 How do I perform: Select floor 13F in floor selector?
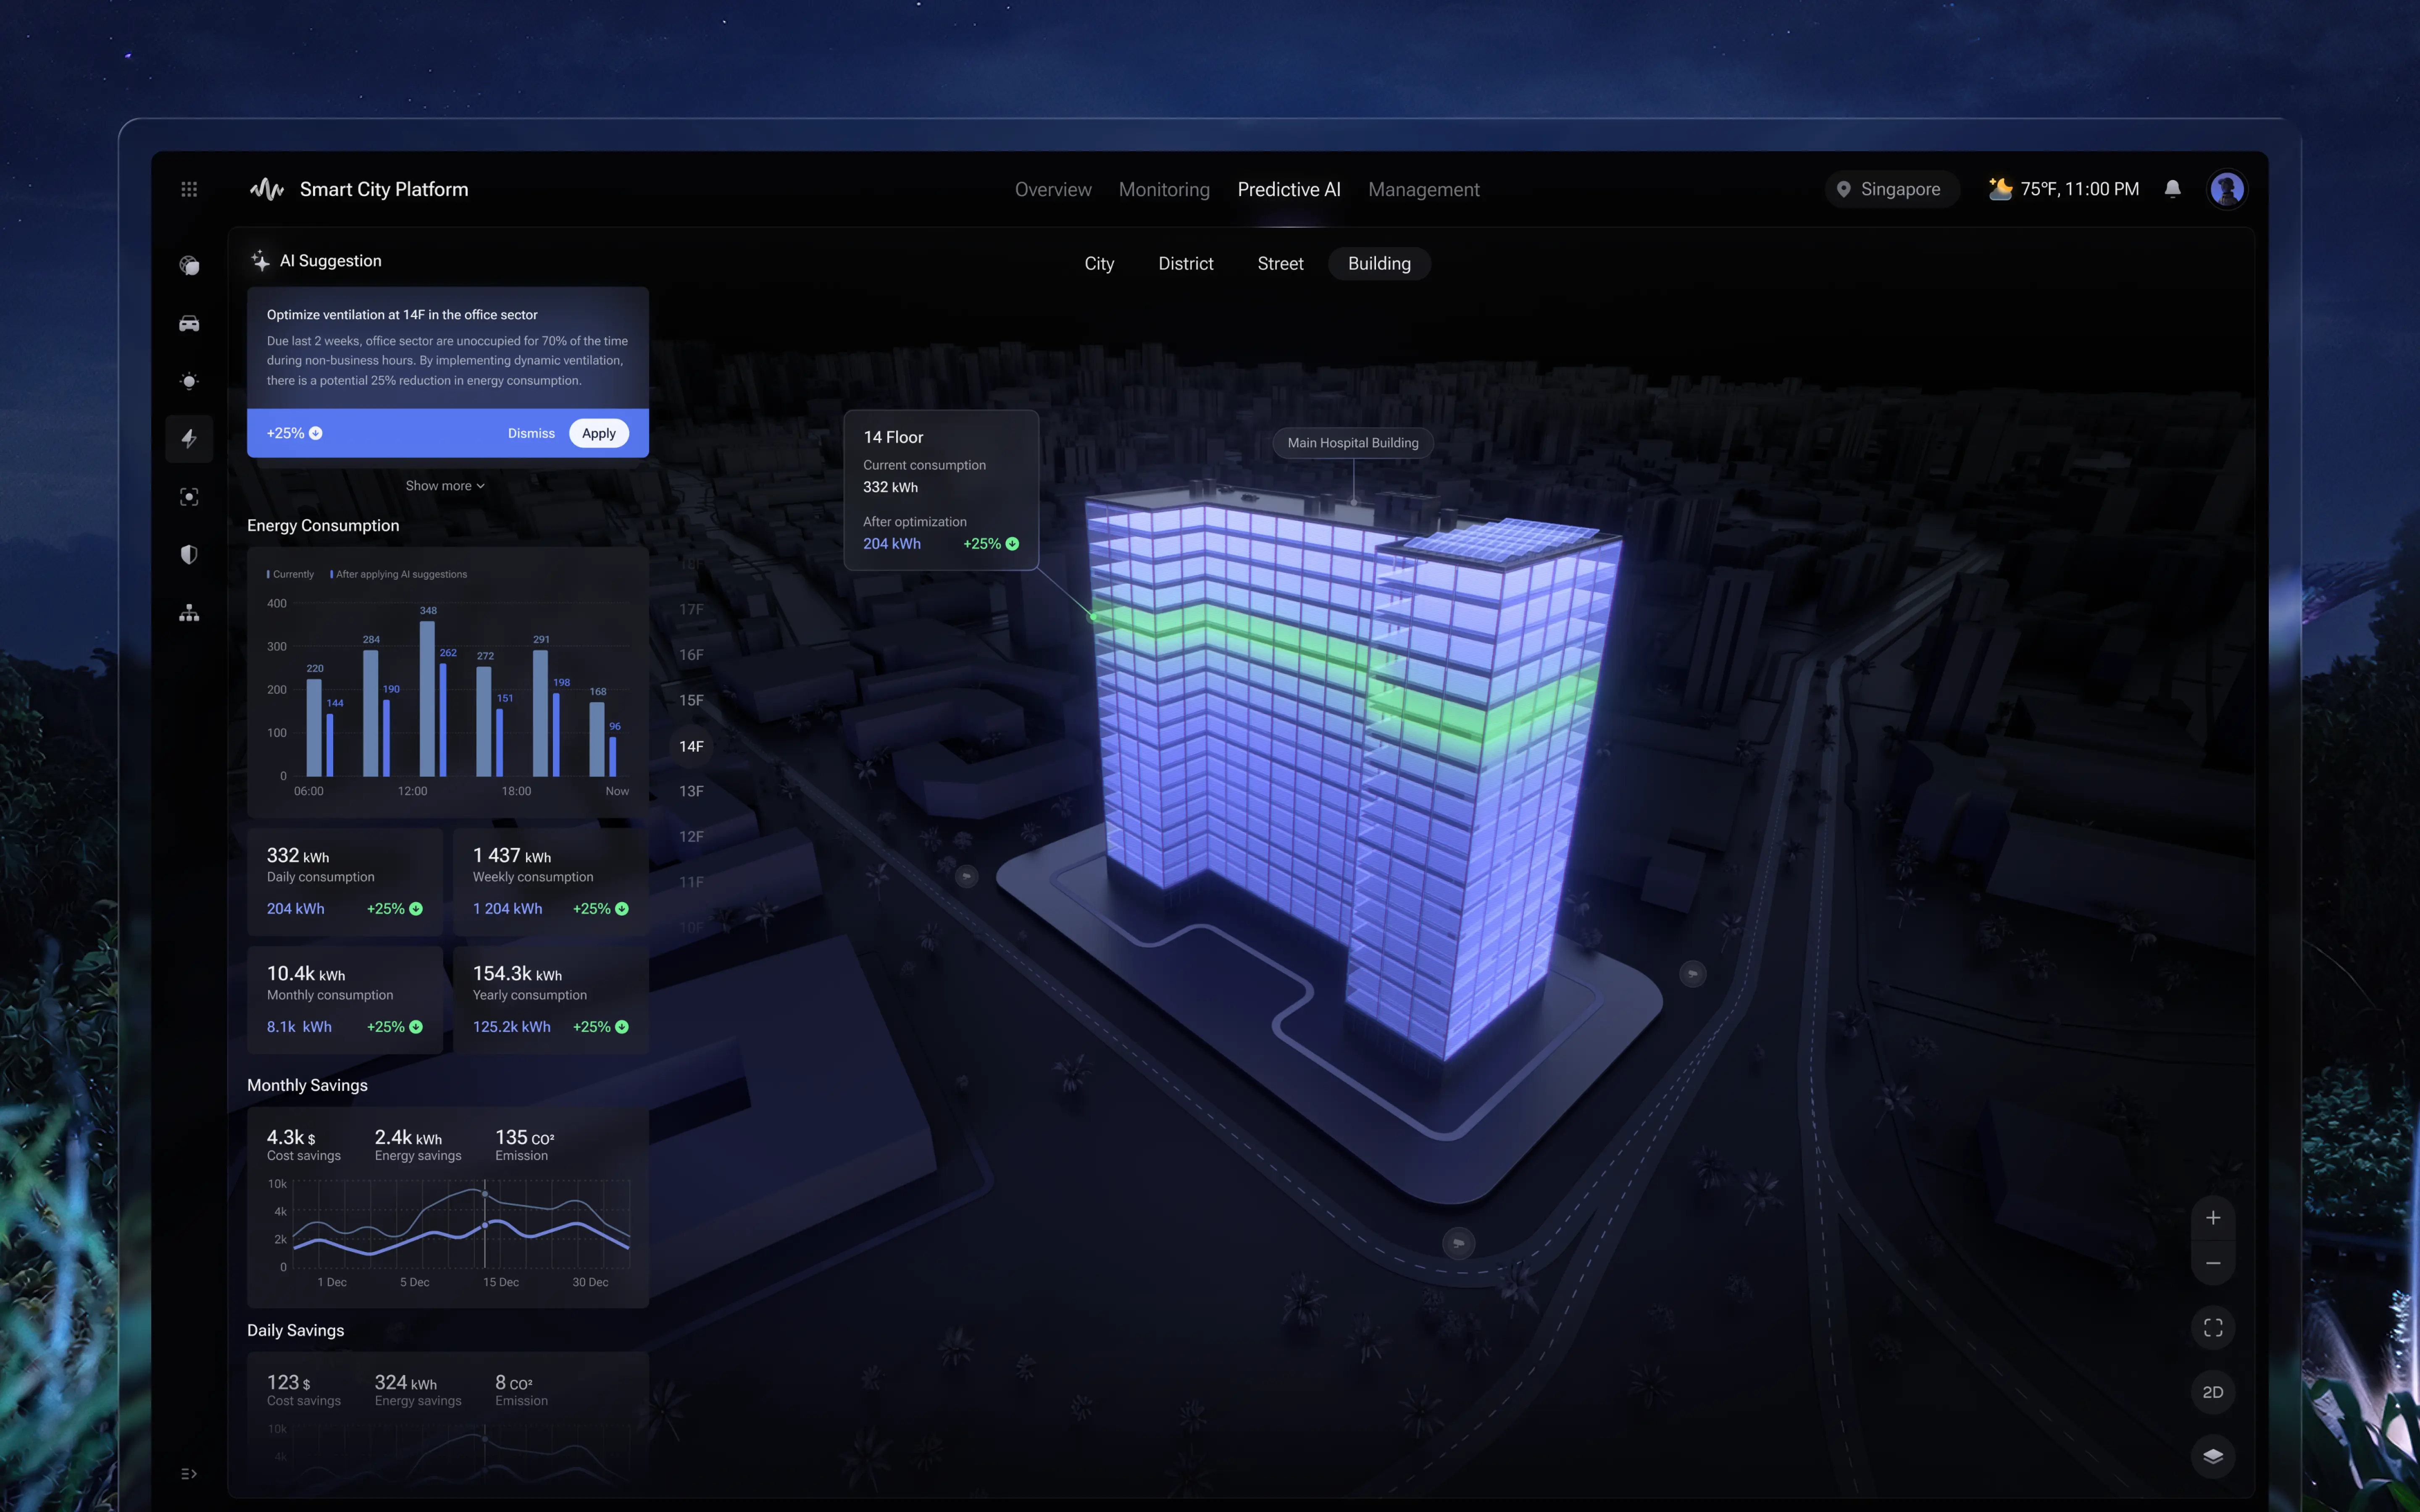tap(691, 791)
